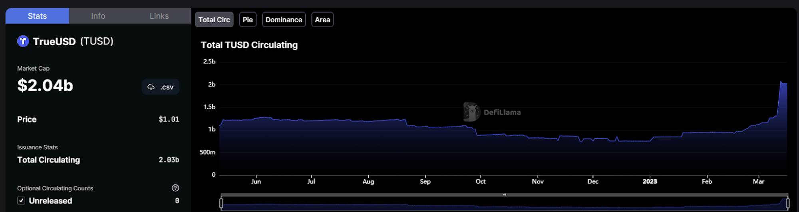Click the download cloud icon beside .csv
The image size is (799, 212).
[x=151, y=87]
